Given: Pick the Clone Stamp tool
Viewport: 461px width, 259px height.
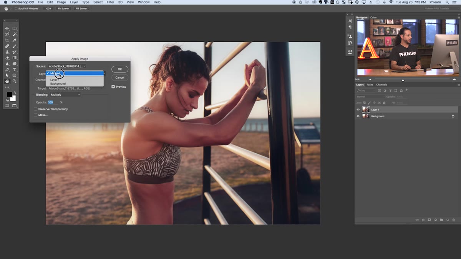Looking at the screenshot, I should tap(7, 52).
